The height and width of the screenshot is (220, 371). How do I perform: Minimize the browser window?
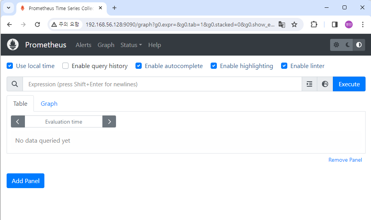[x=327, y=7]
